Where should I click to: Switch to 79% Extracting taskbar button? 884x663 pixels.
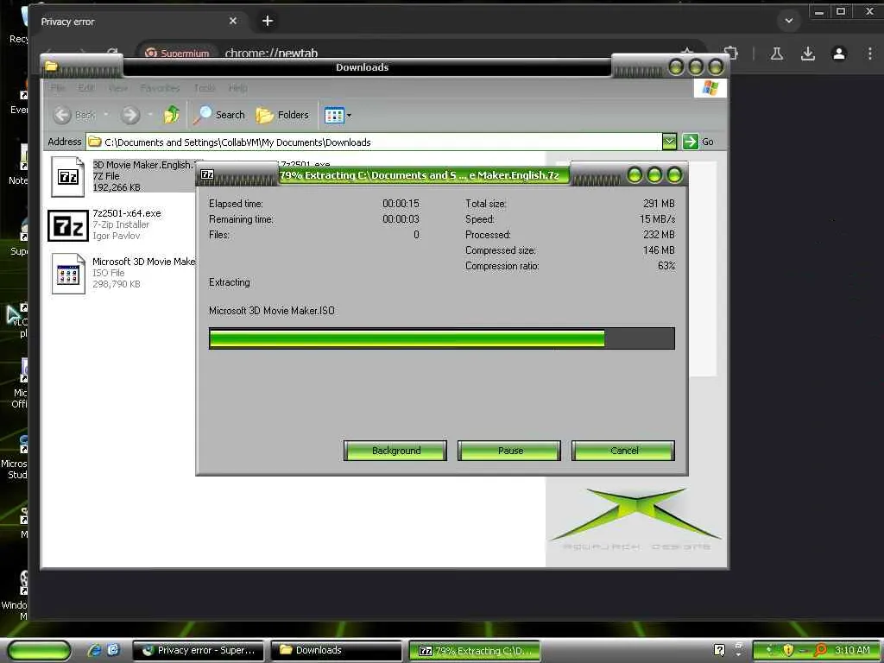[x=474, y=651]
